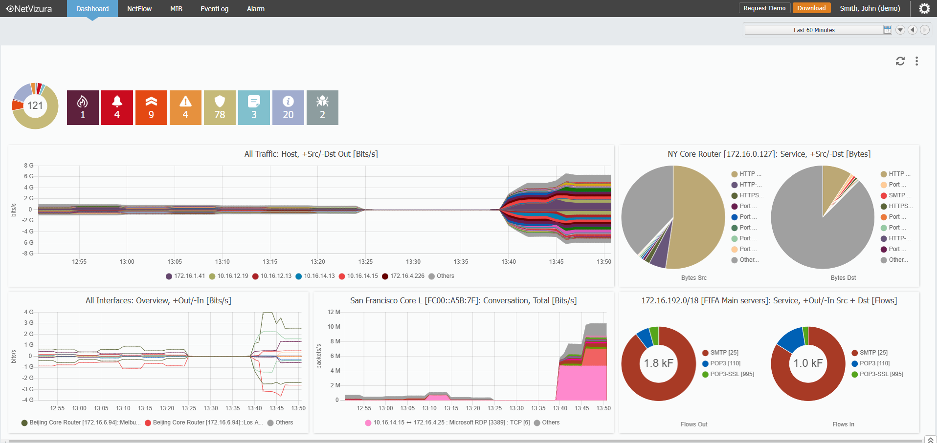Toggle 10.16.14.13 series in the All Traffic legend
937x443 pixels.
(315, 276)
